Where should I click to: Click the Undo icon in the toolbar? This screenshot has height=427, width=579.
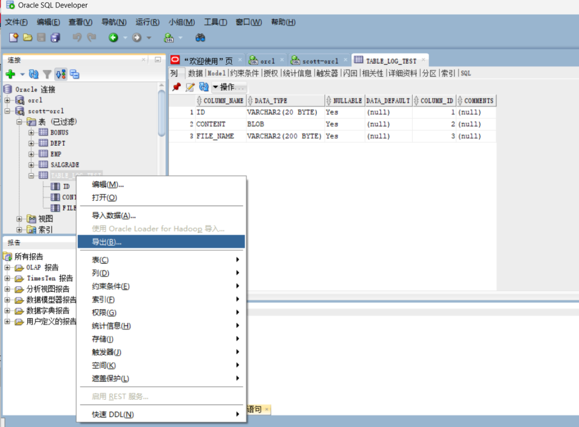(77, 38)
